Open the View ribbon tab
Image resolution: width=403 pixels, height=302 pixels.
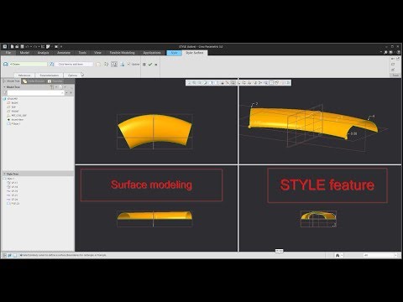coord(97,53)
